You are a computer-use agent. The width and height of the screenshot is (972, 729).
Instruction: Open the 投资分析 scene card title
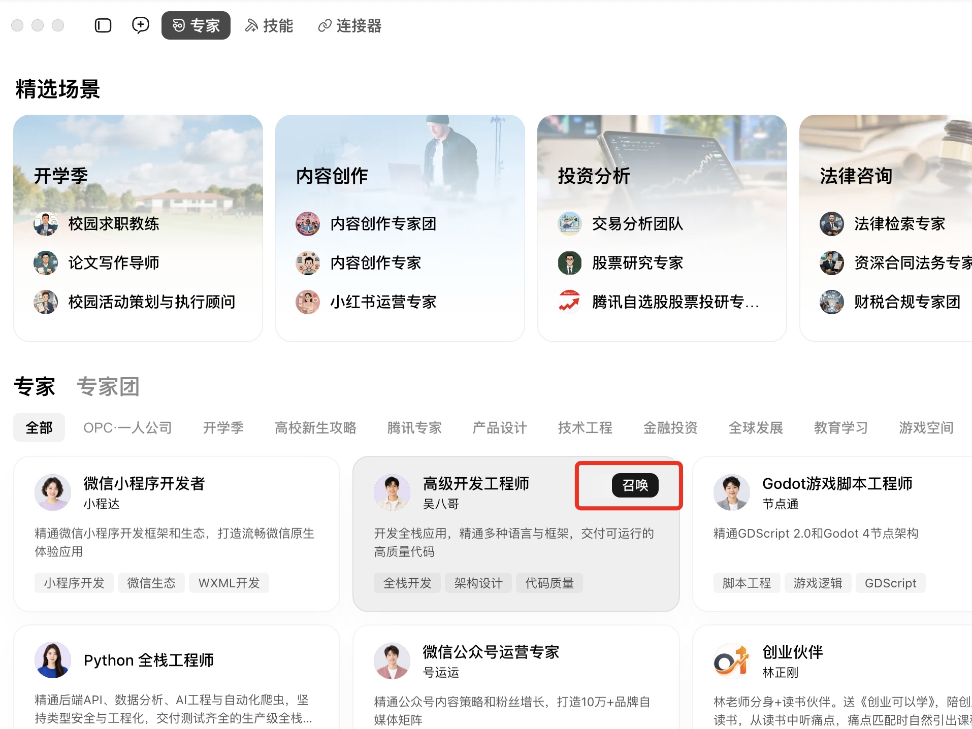(x=594, y=176)
